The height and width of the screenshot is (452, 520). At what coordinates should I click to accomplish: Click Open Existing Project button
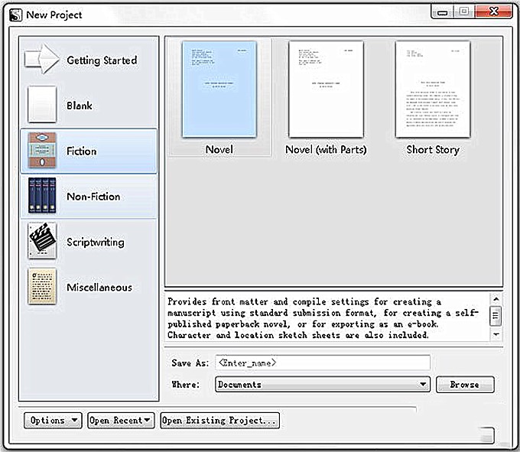coord(219,420)
